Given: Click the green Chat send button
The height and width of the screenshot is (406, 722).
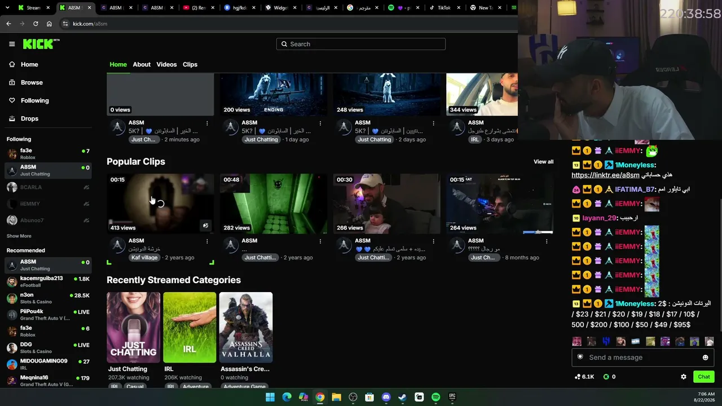Looking at the screenshot, I should [x=704, y=377].
